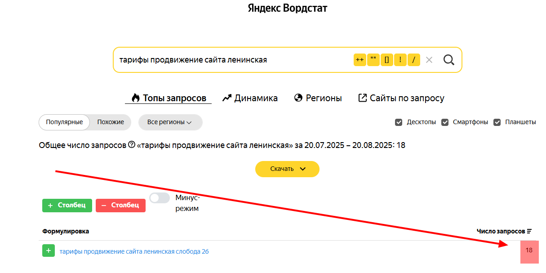Add the phrase with the green plus icon

click(49, 251)
